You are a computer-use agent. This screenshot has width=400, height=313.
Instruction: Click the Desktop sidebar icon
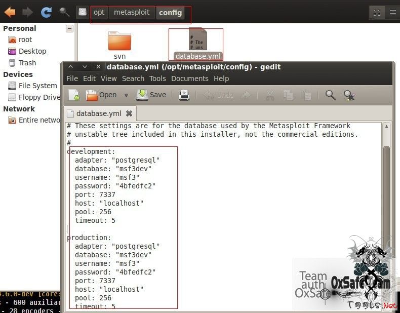pyautogui.click(x=12, y=51)
